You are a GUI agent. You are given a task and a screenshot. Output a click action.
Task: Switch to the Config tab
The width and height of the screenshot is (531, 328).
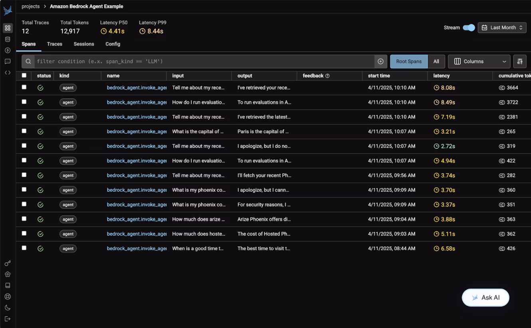coord(113,44)
